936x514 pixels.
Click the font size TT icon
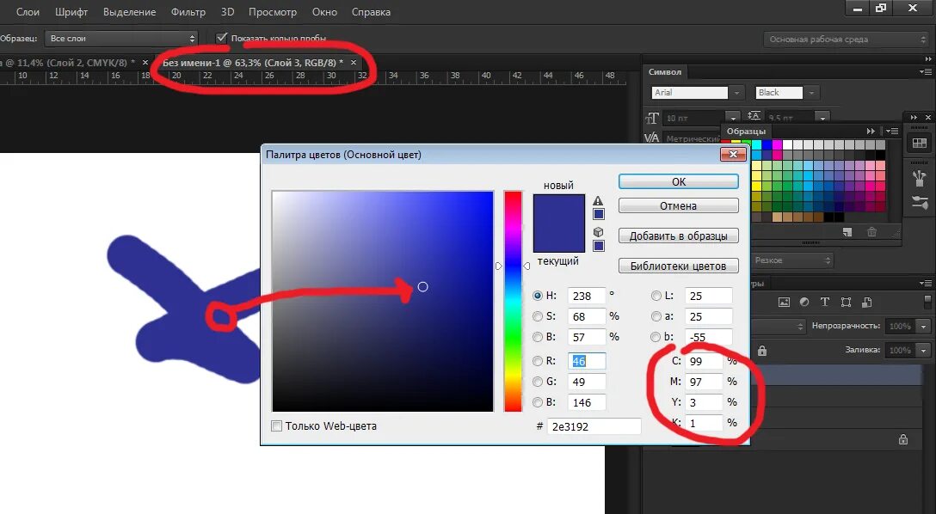(x=652, y=118)
